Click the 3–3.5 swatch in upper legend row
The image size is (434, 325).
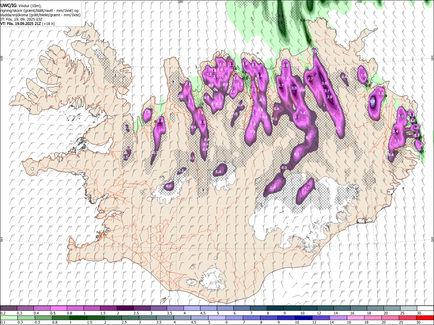click(x=158, y=308)
